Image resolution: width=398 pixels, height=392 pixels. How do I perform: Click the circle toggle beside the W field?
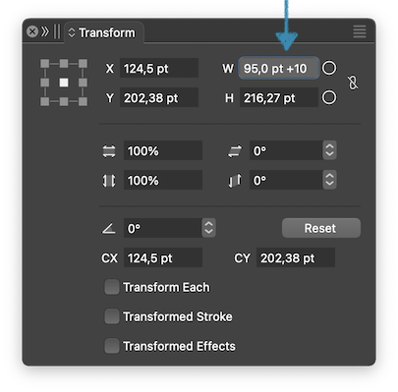pos(329,68)
